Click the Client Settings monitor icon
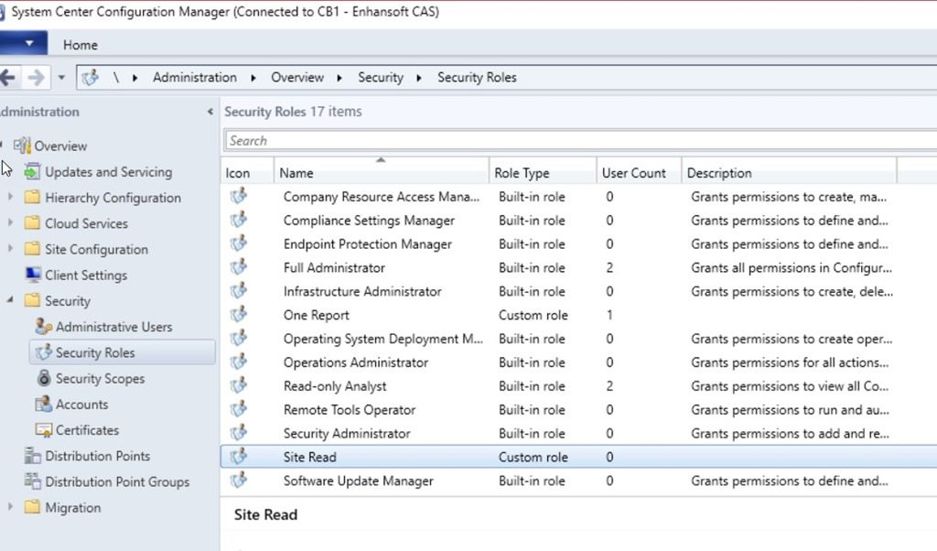The height and width of the screenshot is (551, 937). (x=33, y=275)
